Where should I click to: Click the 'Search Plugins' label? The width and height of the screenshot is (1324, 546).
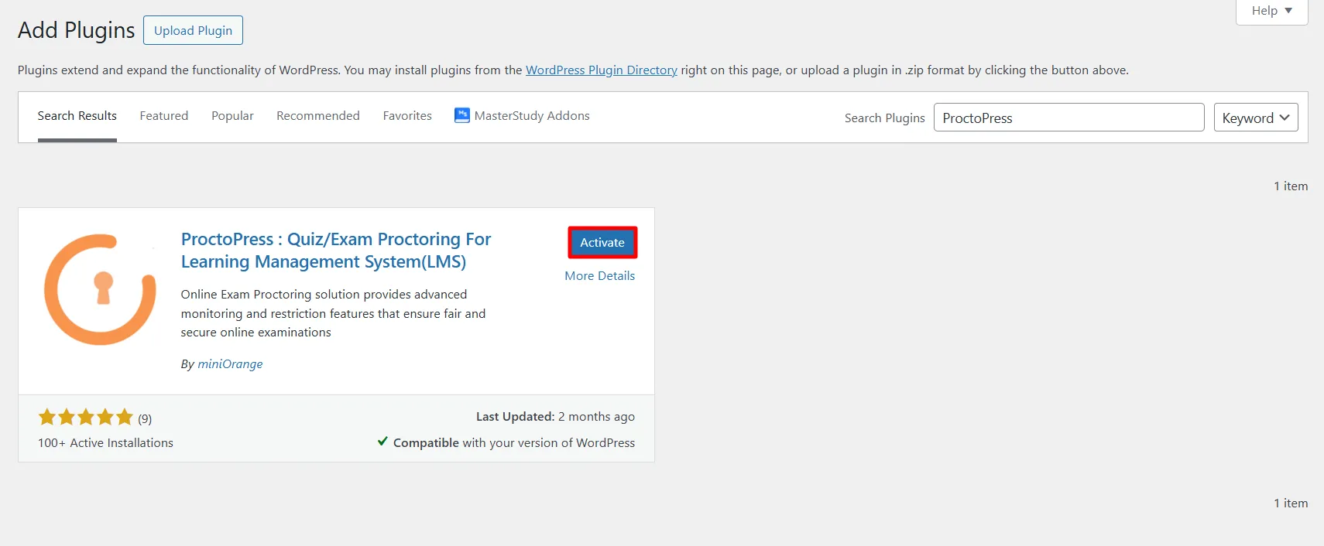pos(884,118)
